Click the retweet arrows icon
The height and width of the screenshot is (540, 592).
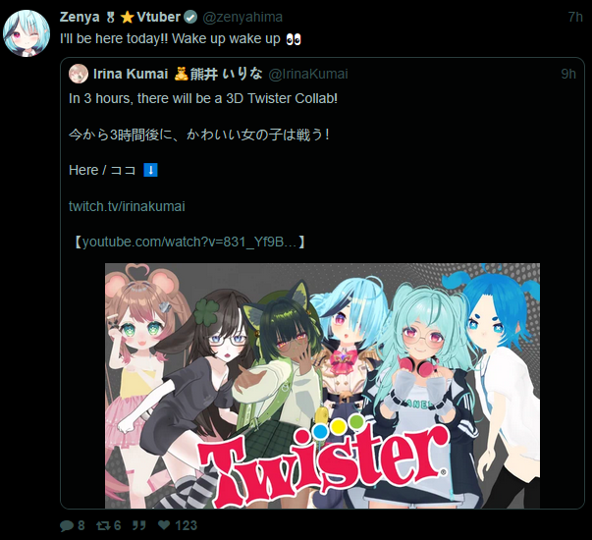(x=103, y=525)
